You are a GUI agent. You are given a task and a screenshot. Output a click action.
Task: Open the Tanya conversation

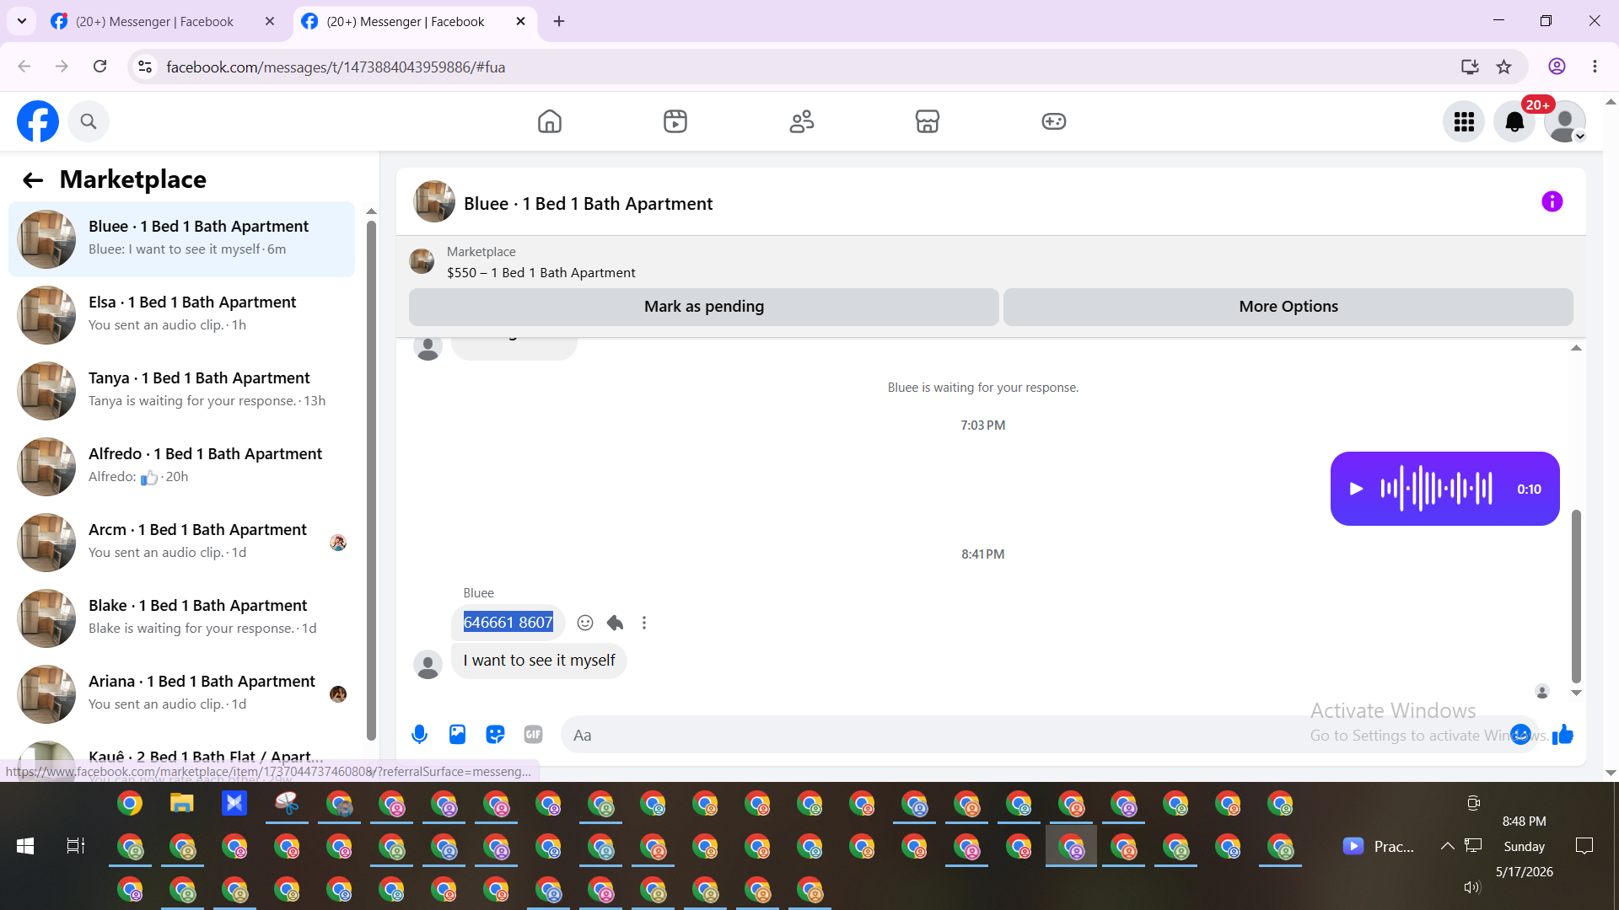click(181, 391)
